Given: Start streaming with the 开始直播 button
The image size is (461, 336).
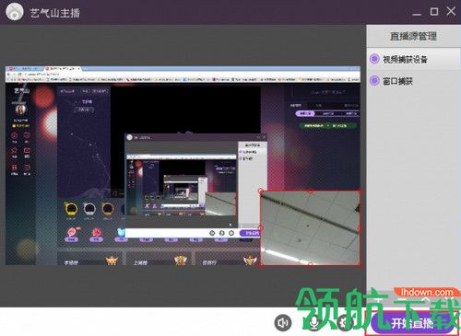Looking at the screenshot, I should [x=412, y=323].
